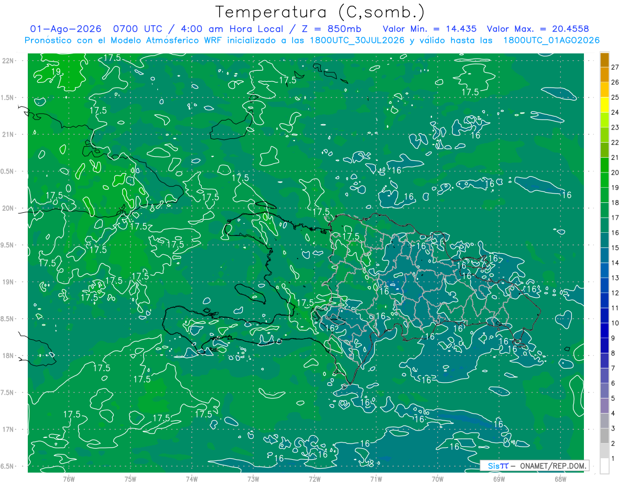629x486 pixels.
Task: Click the color scale label '5'
Action: [613, 398]
